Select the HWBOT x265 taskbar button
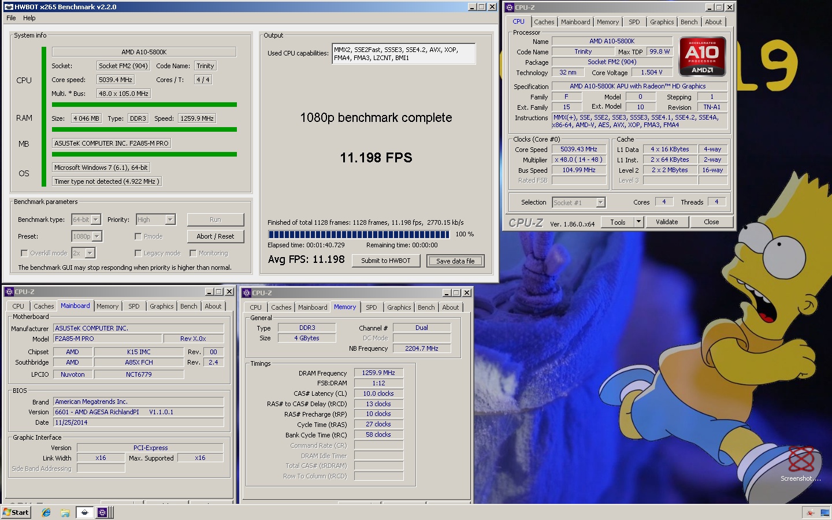 pyautogui.click(x=85, y=512)
